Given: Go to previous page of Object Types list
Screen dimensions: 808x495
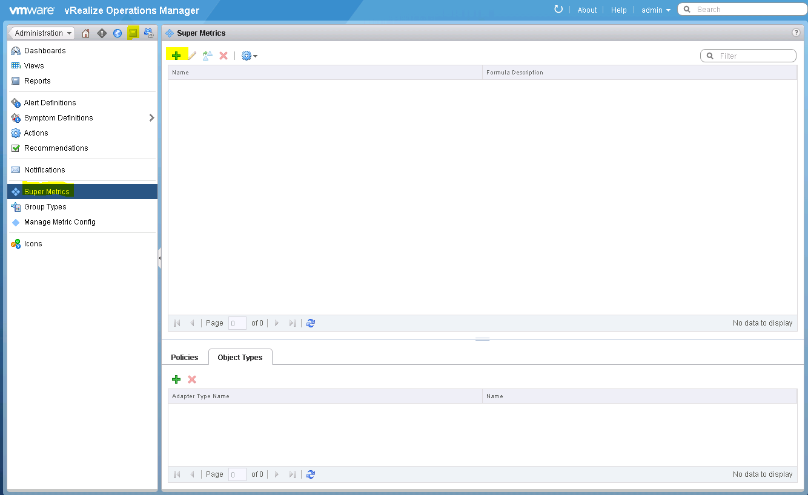Looking at the screenshot, I should (193, 474).
